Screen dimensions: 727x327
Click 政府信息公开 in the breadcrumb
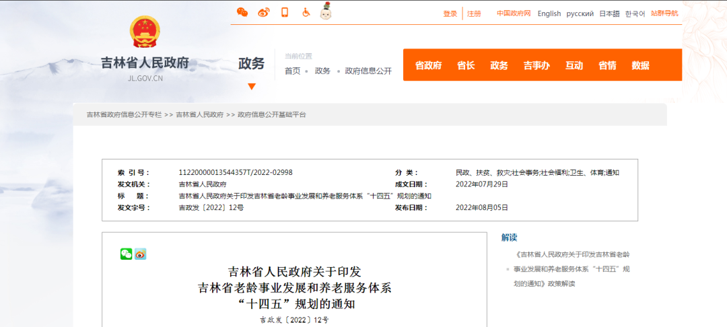pos(368,71)
